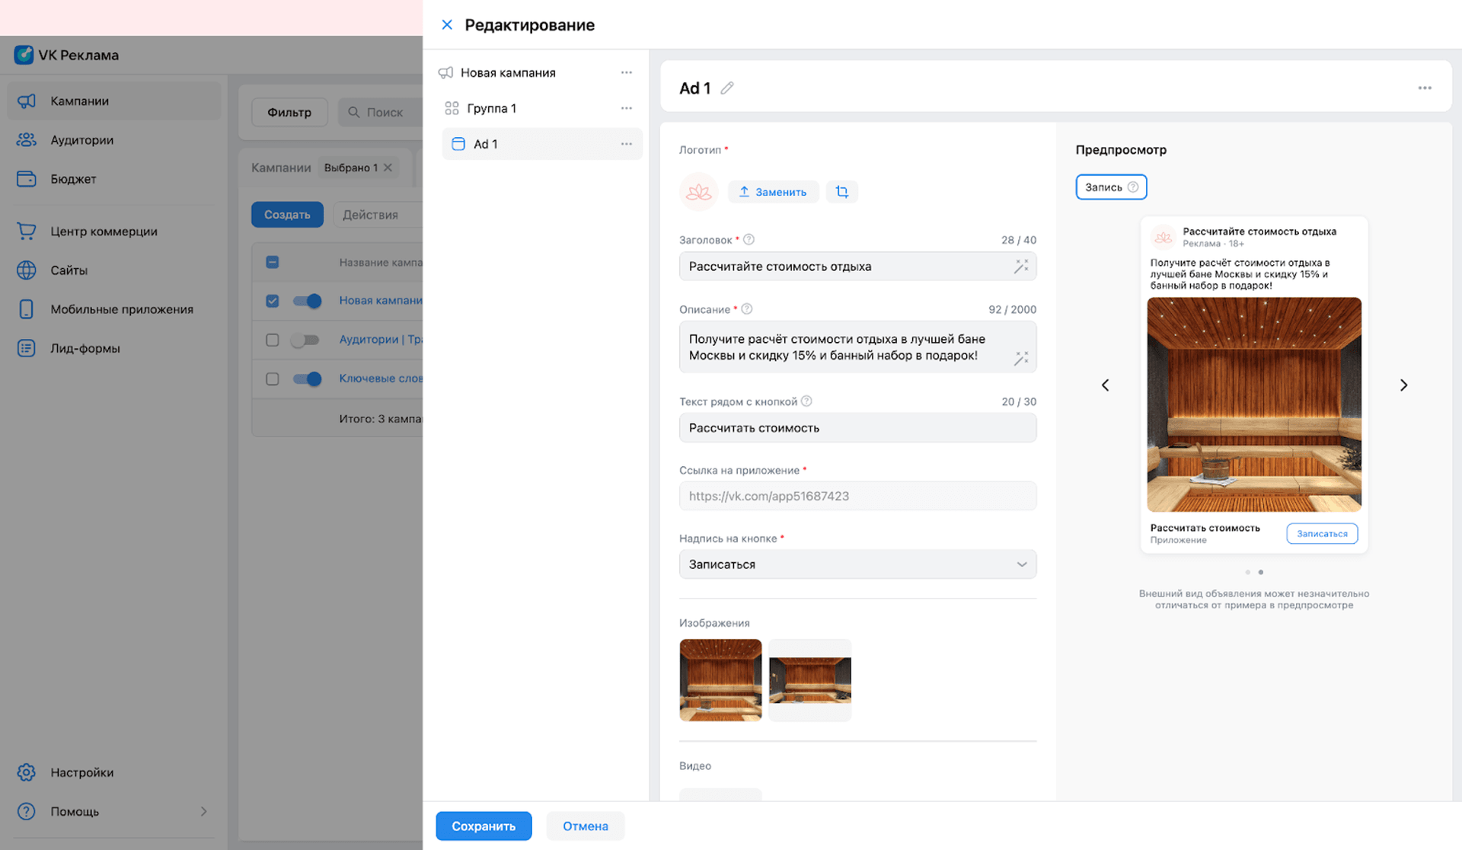Open Лид-формы in the sidebar

coord(85,348)
